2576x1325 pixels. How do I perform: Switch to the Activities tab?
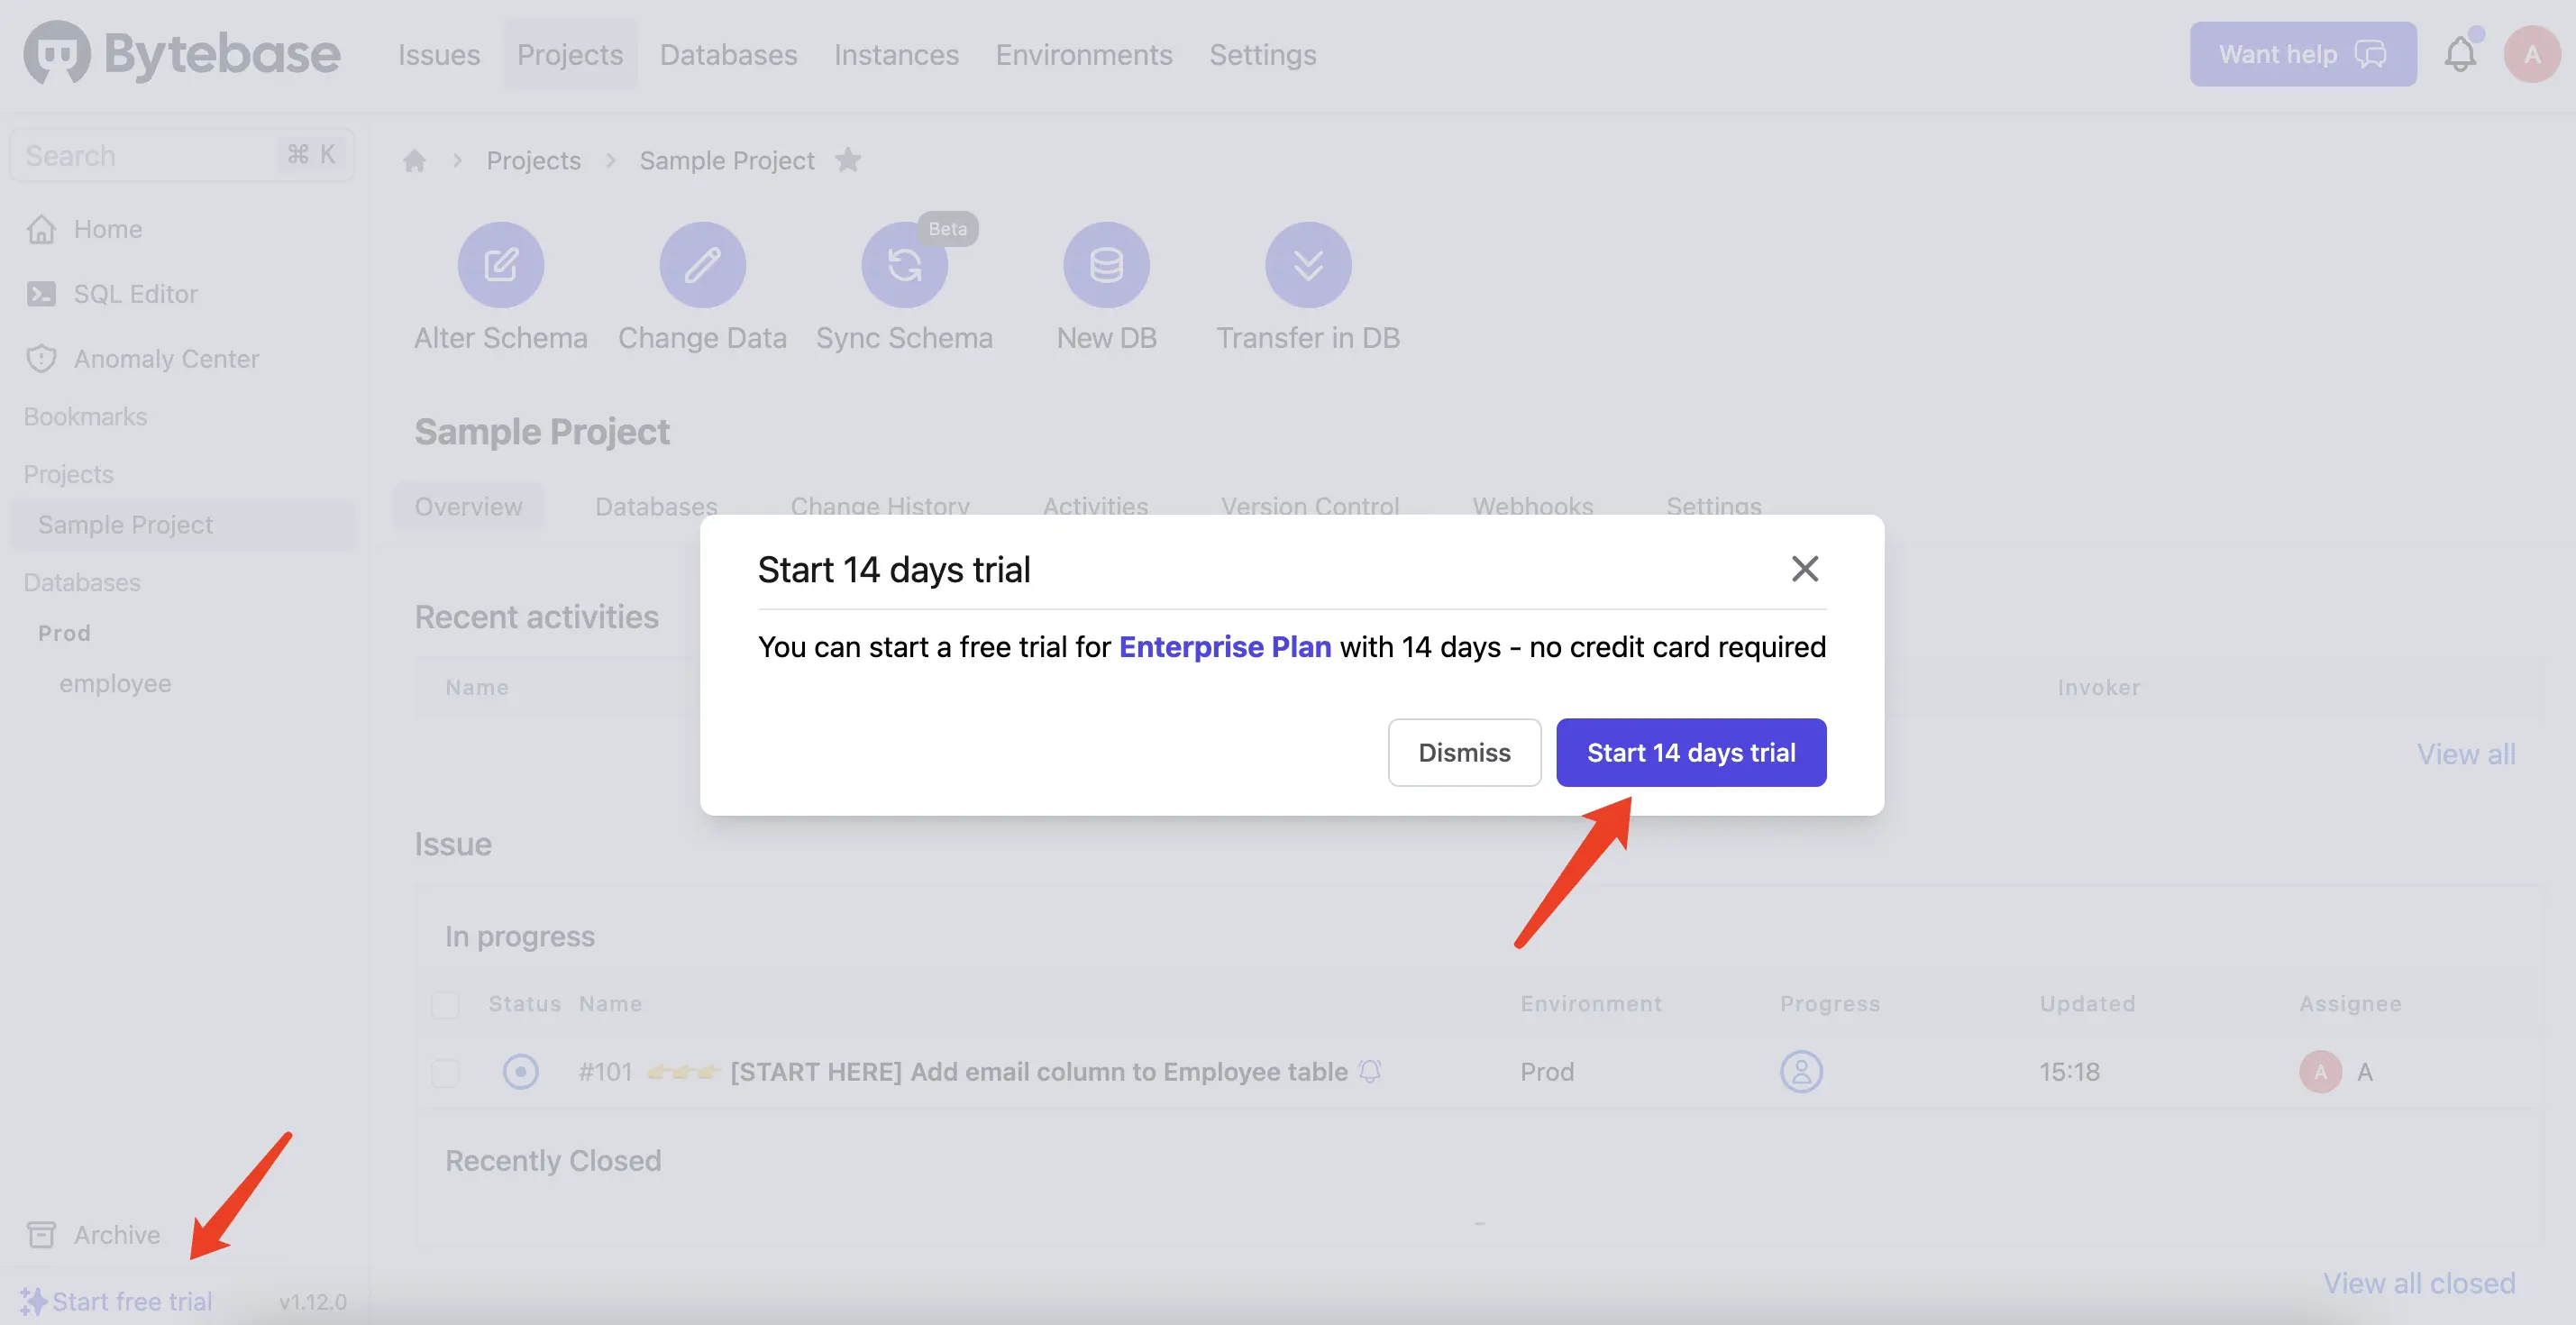pos(1095,506)
